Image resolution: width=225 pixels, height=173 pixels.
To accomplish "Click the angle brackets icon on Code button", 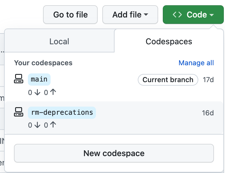I will pyautogui.click(x=177, y=15).
